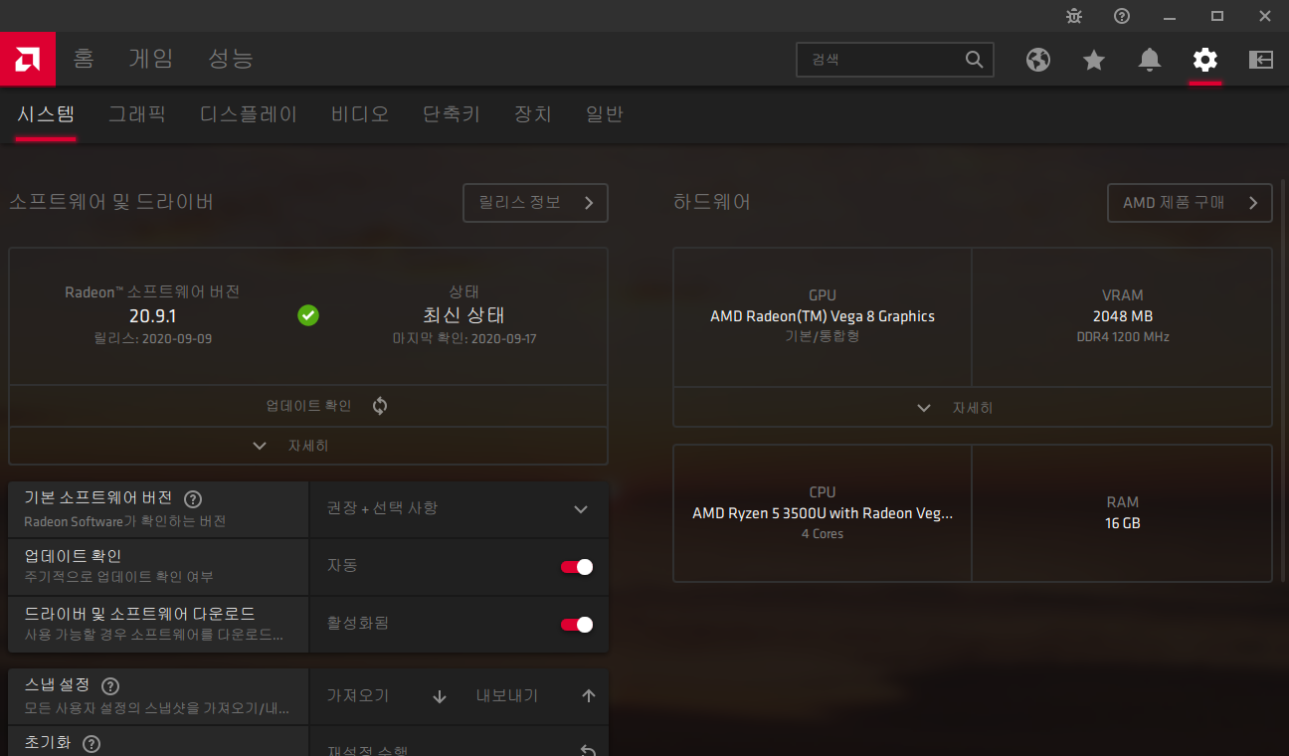The image size is (1289, 756).
Task: Click the AMD 제품 구매 button
Action: click(1190, 203)
